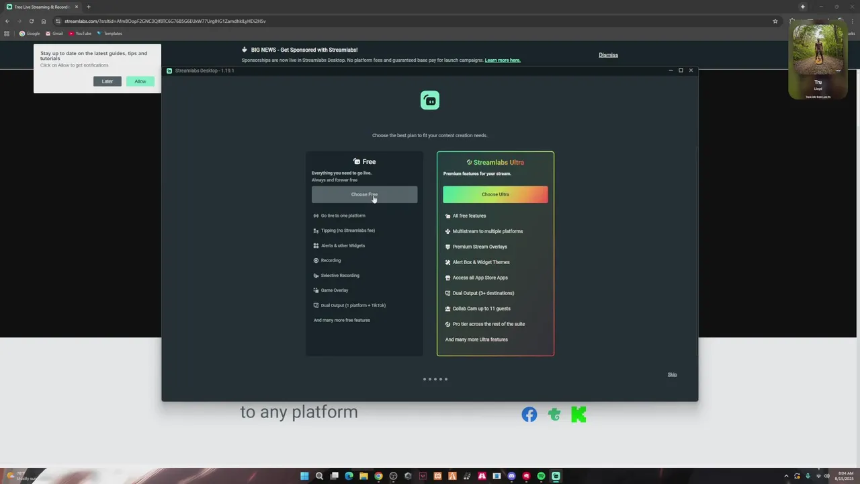Open File Explorer from the taskbar

click(x=363, y=476)
